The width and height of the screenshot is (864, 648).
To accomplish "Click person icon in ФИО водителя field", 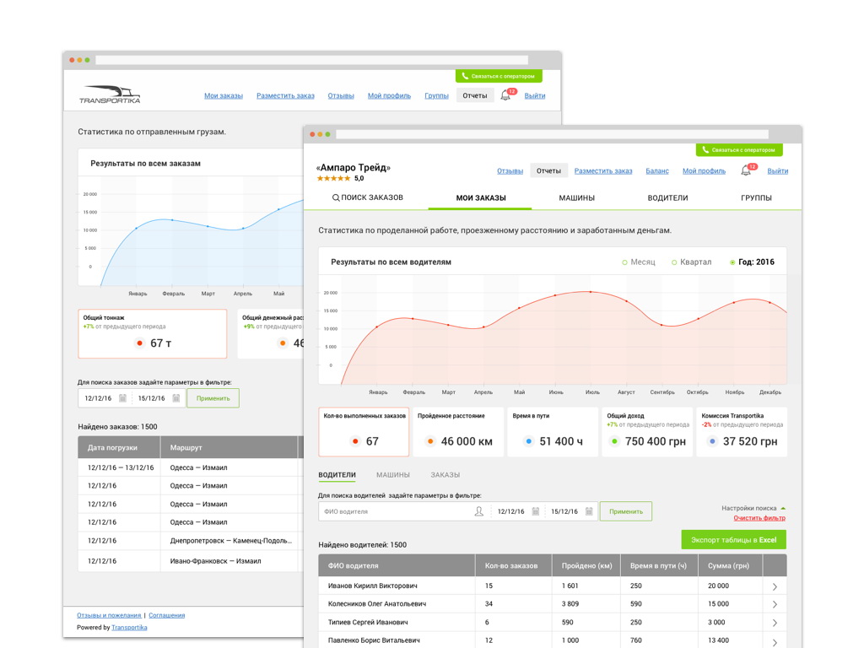I will coord(479,511).
